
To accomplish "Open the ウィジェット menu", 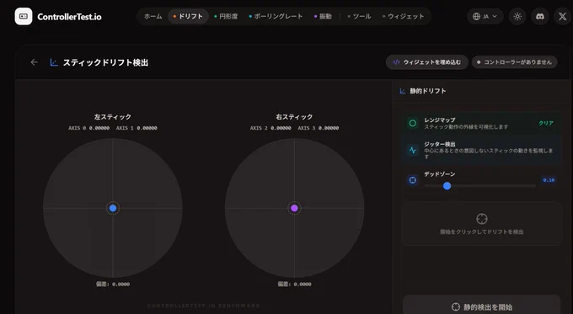I will 403,17.
